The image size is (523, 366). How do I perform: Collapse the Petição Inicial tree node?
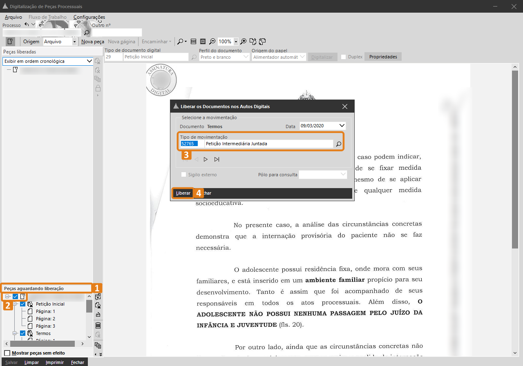point(15,304)
